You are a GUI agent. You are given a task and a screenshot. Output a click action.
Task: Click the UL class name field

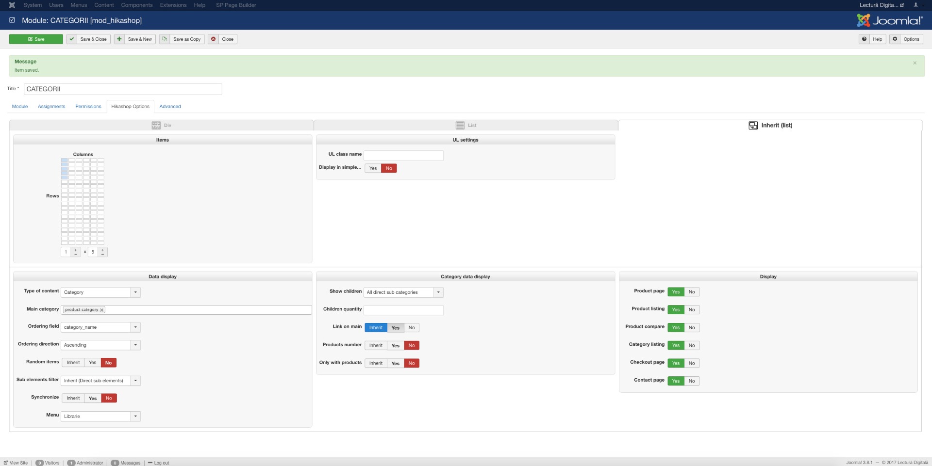[404, 156]
